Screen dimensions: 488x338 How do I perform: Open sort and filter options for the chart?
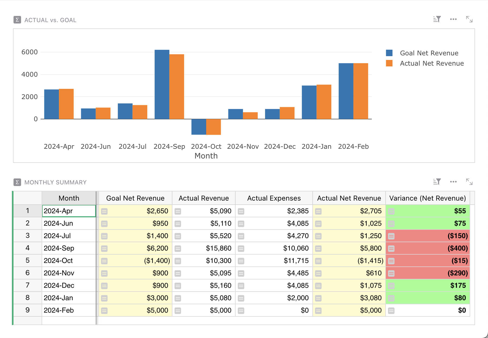(x=437, y=19)
